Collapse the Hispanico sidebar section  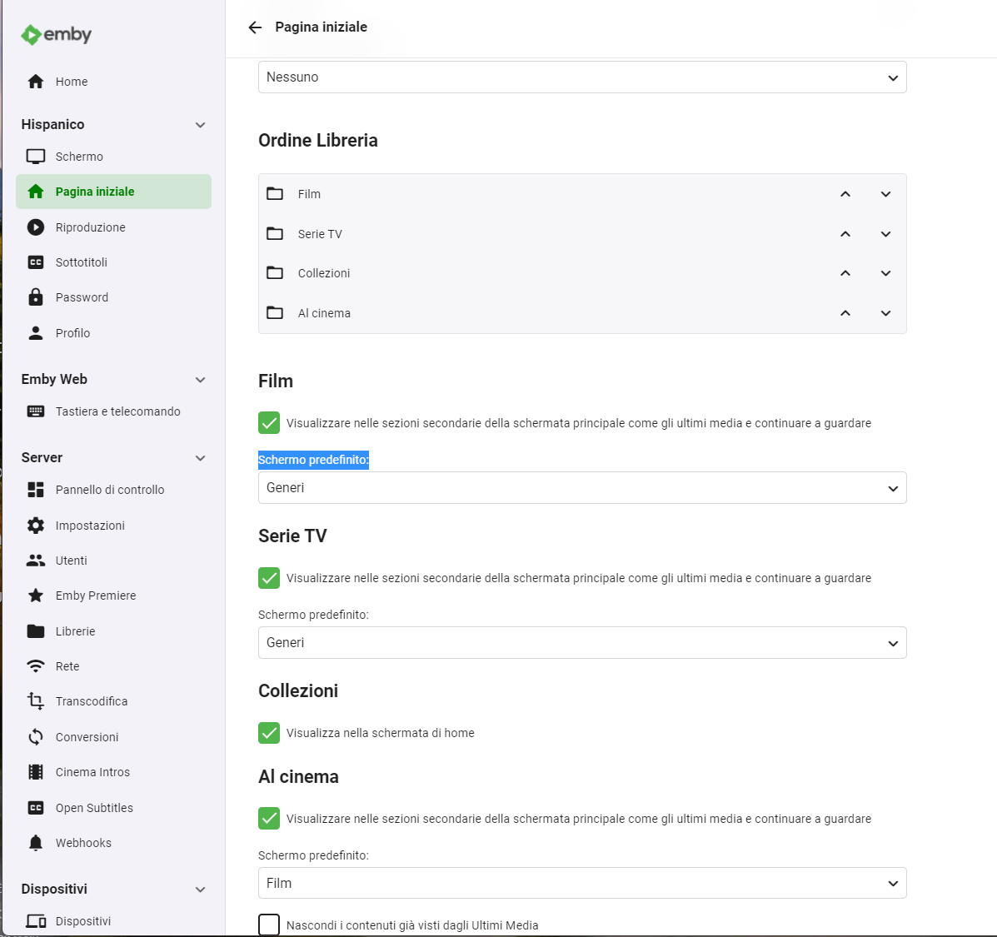[200, 125]
